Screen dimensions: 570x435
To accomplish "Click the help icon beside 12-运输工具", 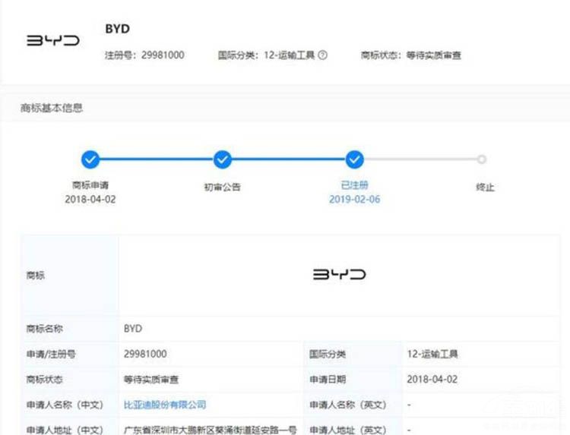I will pyautogui.click(x=323, y=55).
